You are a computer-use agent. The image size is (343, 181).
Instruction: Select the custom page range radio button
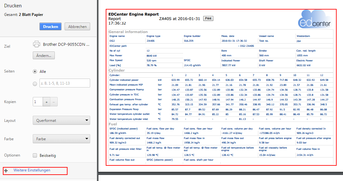click(35, 84)
